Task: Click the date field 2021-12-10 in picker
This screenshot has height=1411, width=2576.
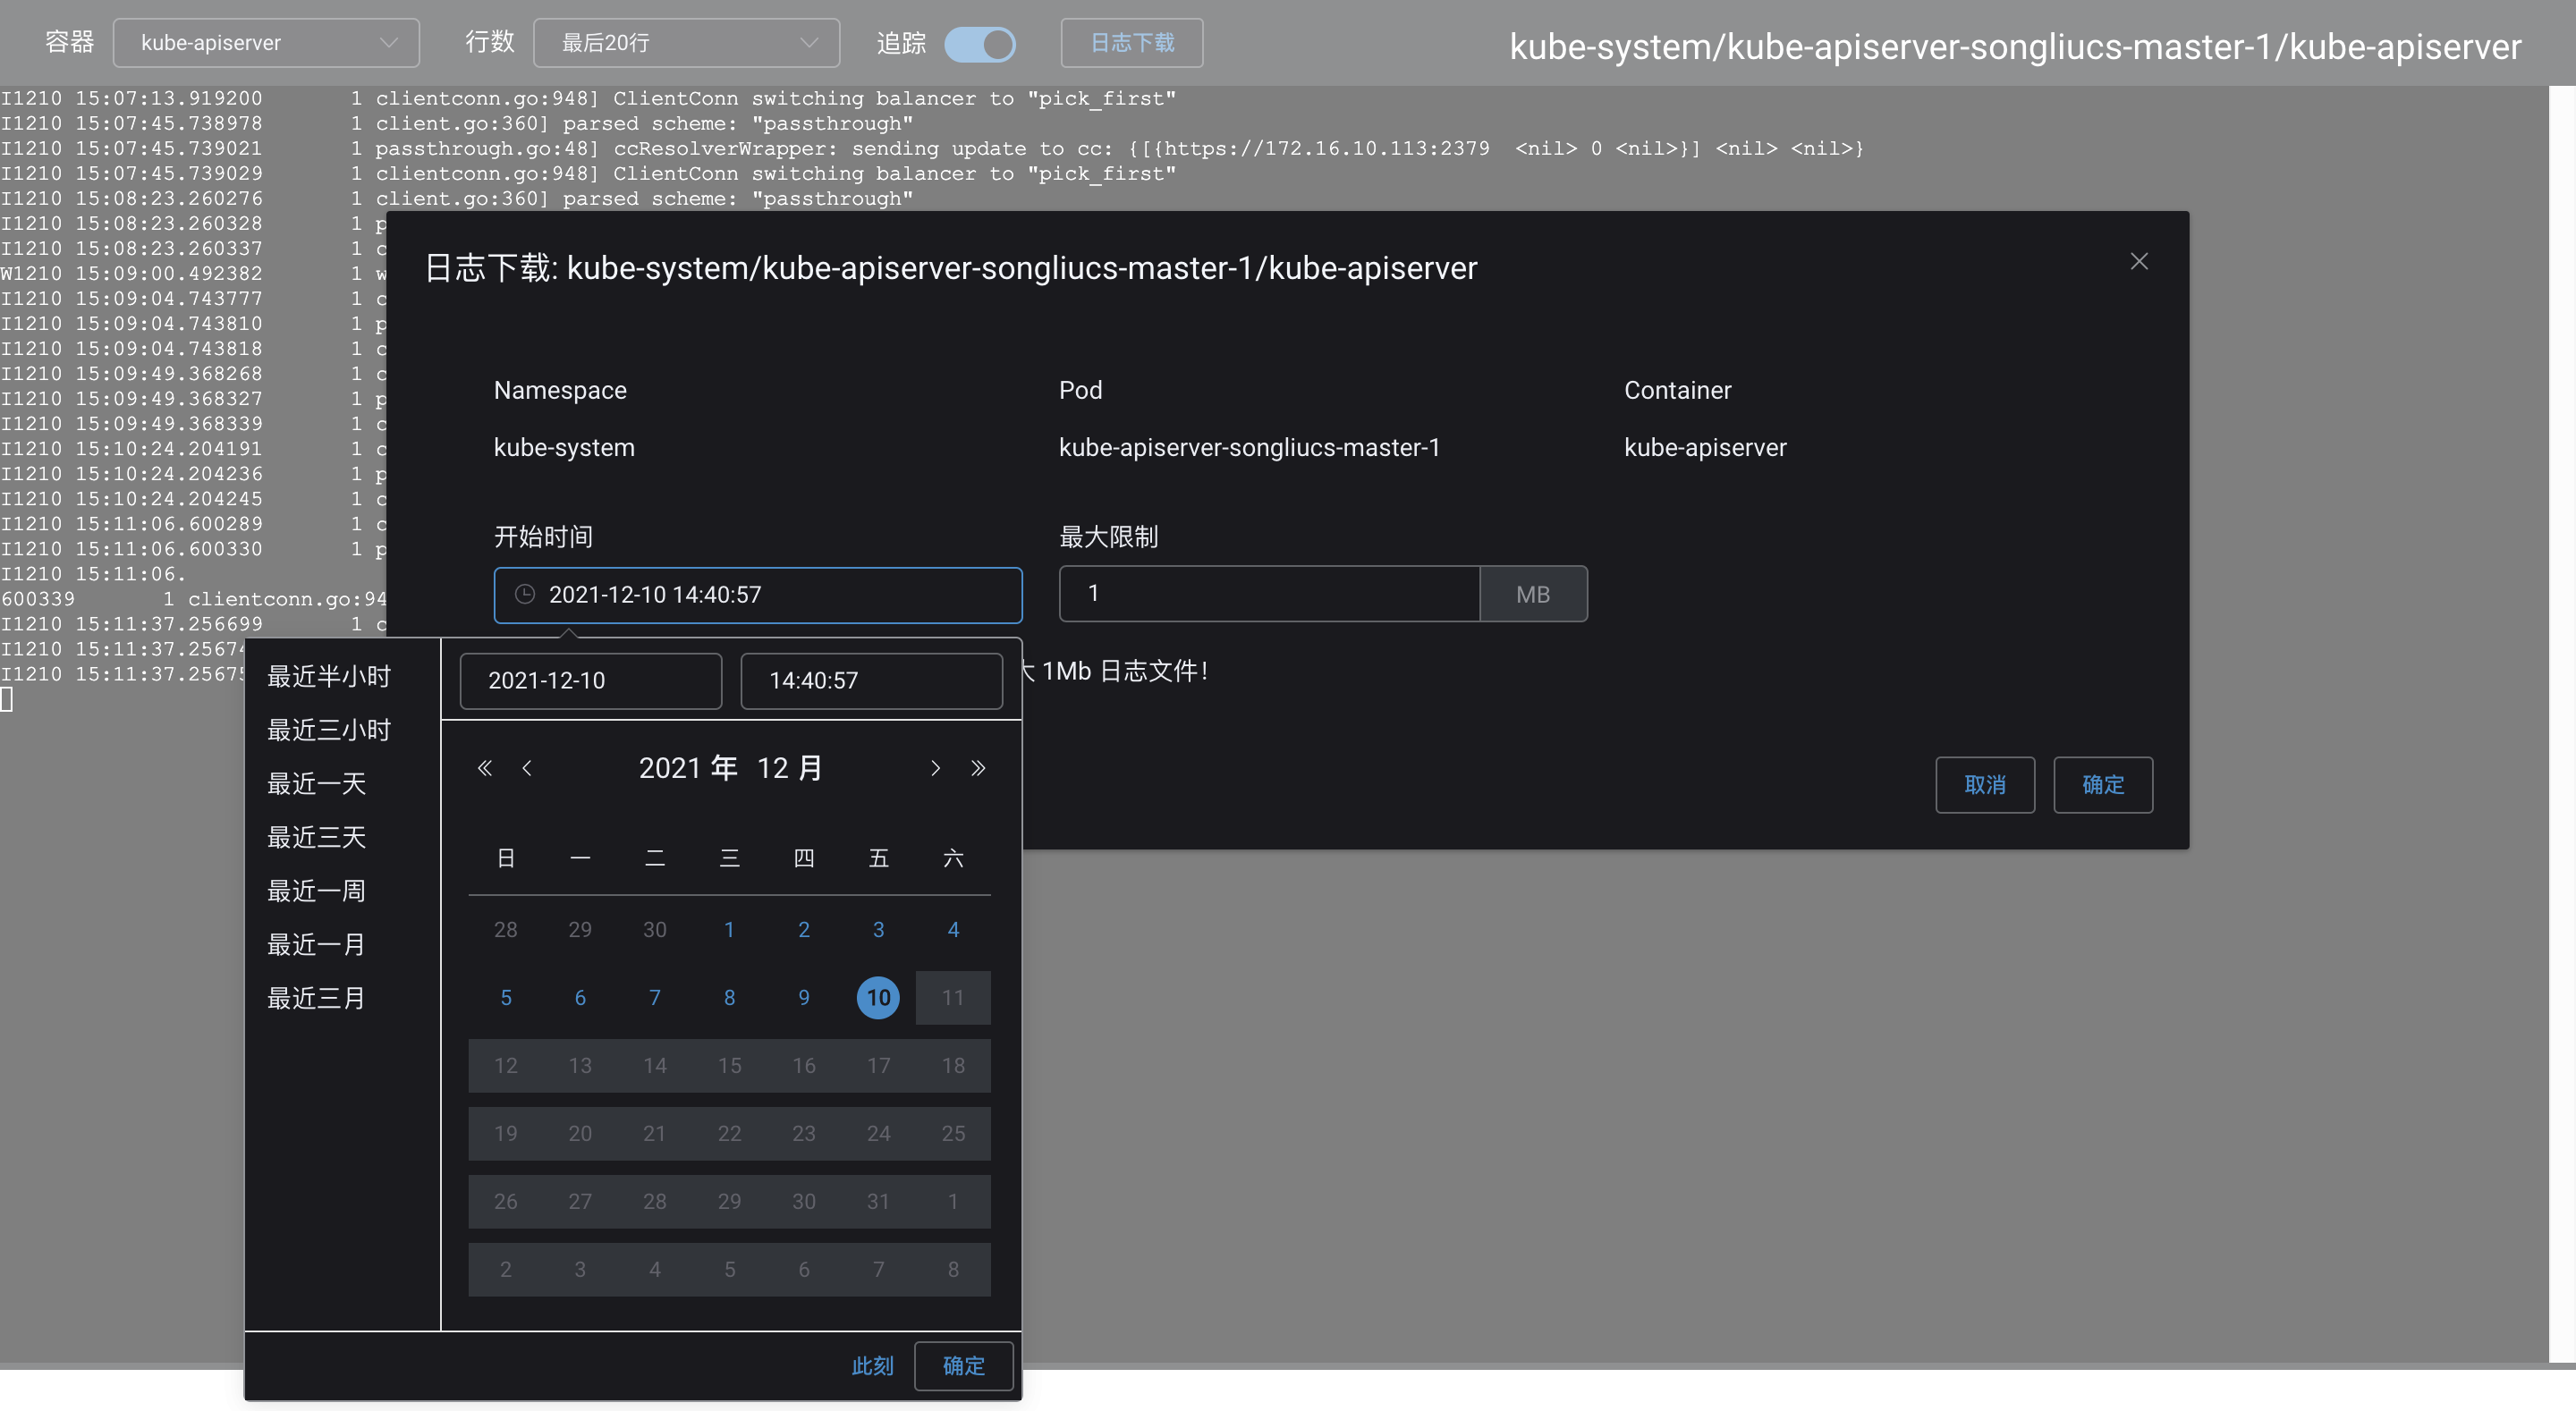Action: [x=590, y=681]
